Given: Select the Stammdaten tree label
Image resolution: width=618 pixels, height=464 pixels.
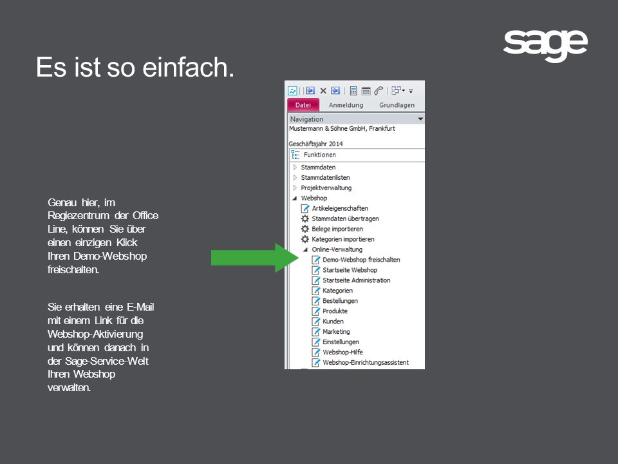Looking at the screenshot, I should 318,168.
